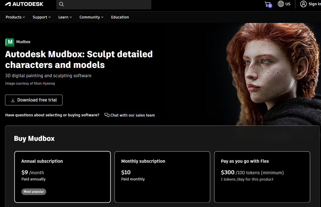Select the Monthly subscription plan
The width and height of the screenshot is (321, 207).
[x=162, y=177]
